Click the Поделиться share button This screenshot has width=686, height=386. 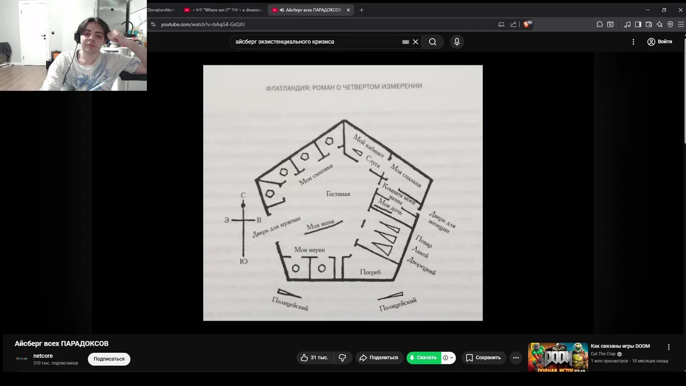click(x=379, y=358)
